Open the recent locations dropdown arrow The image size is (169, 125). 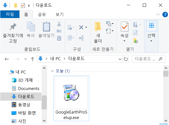[x=25, y=59]
